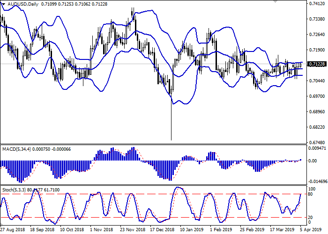Screen dimensions: 328x234
Task: Click the current price tag 0.71228
Action: click(x=317, y=64)
